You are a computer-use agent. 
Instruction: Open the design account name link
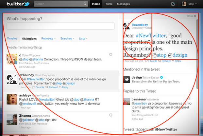click(137, 77)
